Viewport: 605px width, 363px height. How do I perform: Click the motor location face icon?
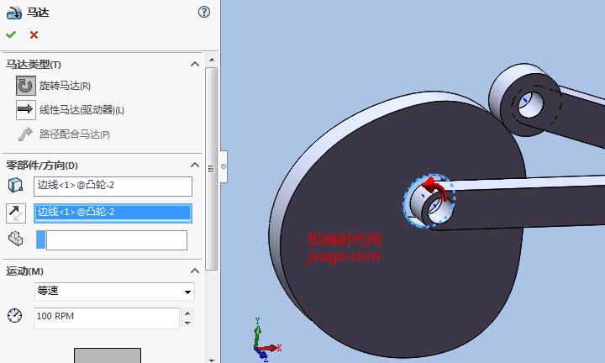pos(15,185)
